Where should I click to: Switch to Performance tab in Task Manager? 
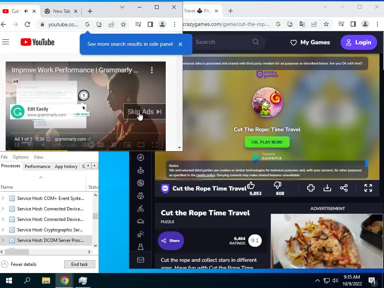tap(37, 166)
